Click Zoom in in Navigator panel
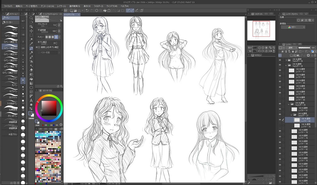 (263, 48)
